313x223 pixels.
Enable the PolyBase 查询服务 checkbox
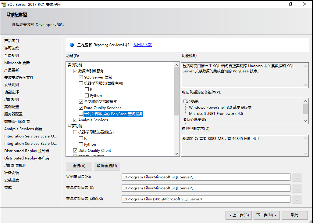[81, 114]
